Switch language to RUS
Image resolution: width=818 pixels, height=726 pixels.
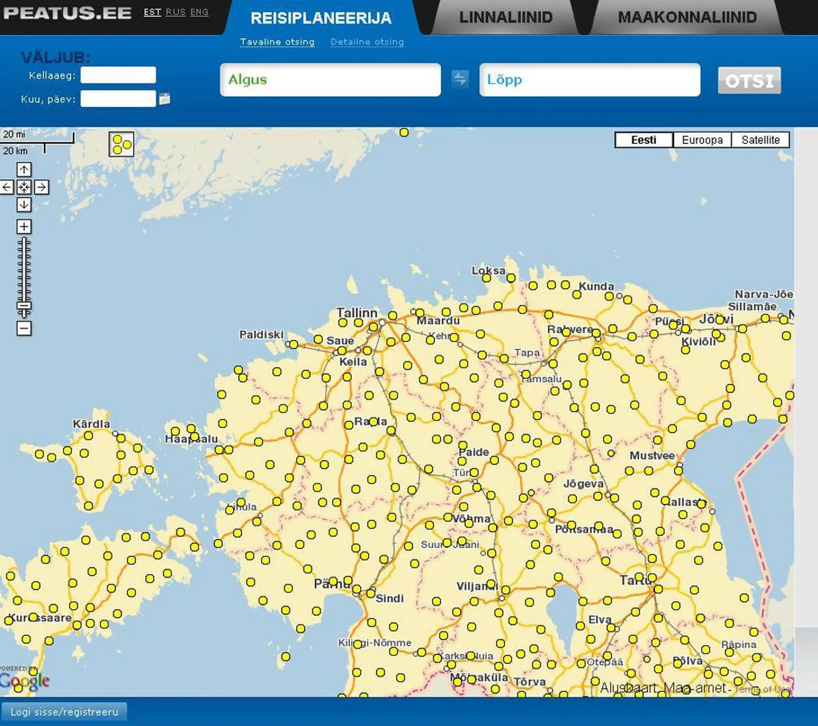175,12
